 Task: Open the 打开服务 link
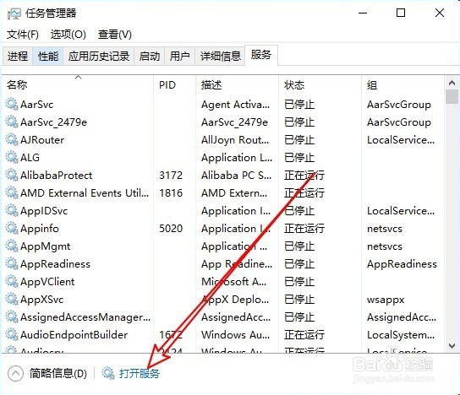[x=140, y=374]
